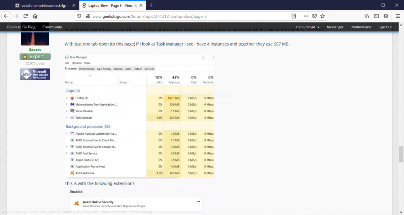Click the sentence starting "With just one tab open"
The image size is (404, 215).
click(x=177, y=44)
